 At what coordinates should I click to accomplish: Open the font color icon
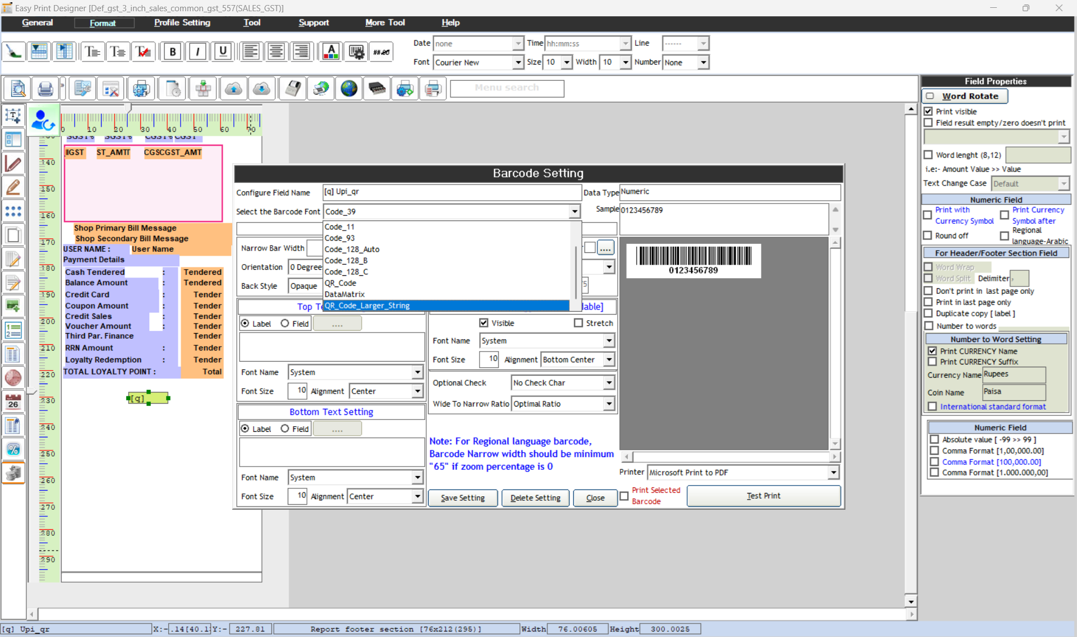coord(331,52)
